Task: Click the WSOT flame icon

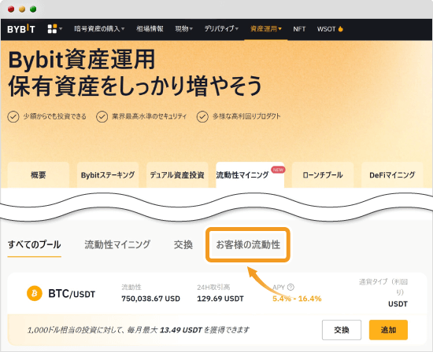Action: pos(340,28)
